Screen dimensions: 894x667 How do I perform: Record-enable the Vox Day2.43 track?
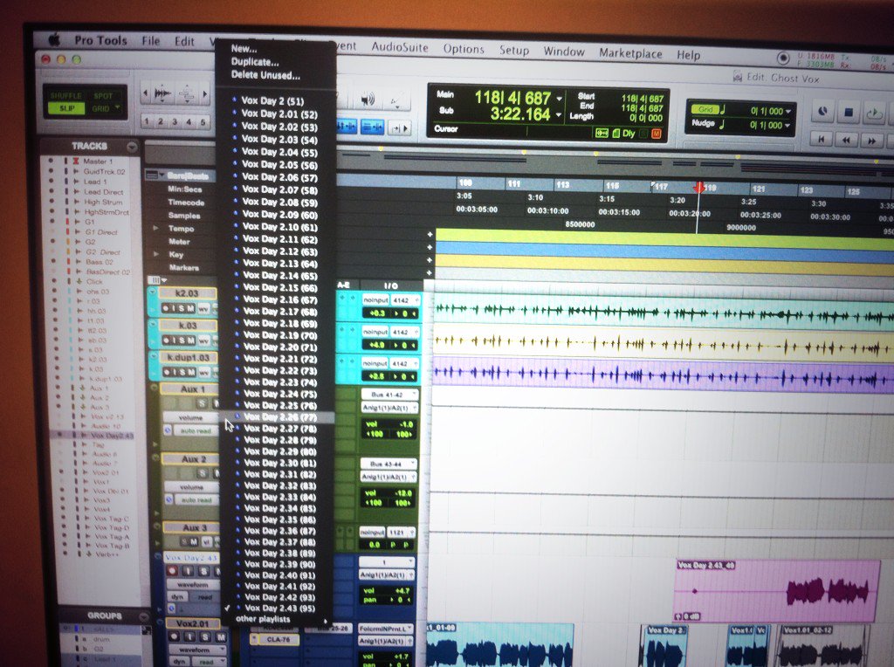tap(173, 571)
